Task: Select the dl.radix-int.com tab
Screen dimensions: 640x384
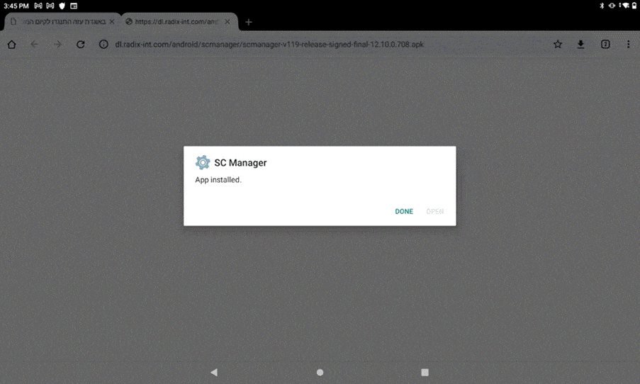Action: point(174,22)
